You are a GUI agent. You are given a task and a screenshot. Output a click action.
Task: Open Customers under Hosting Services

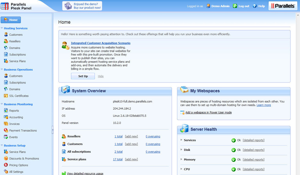pyautogui.click(x=16, y=35)
